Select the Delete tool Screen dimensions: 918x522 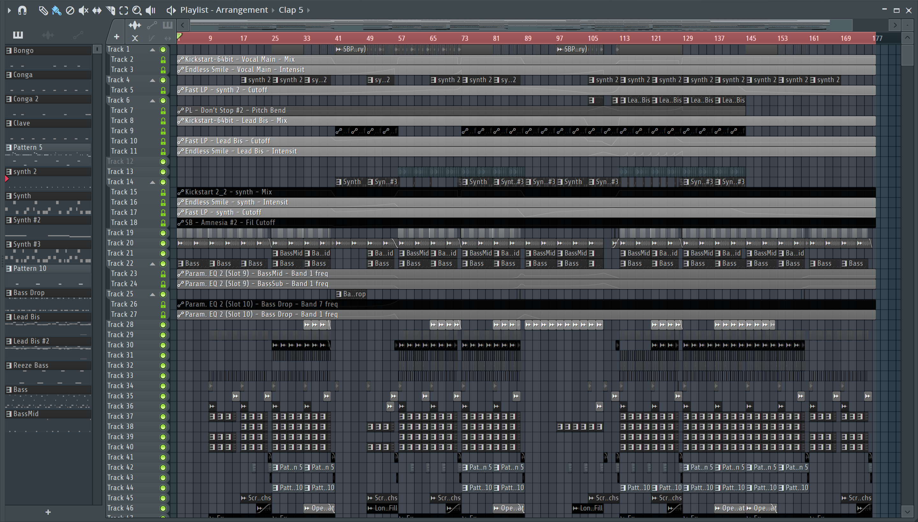point(70,11)
